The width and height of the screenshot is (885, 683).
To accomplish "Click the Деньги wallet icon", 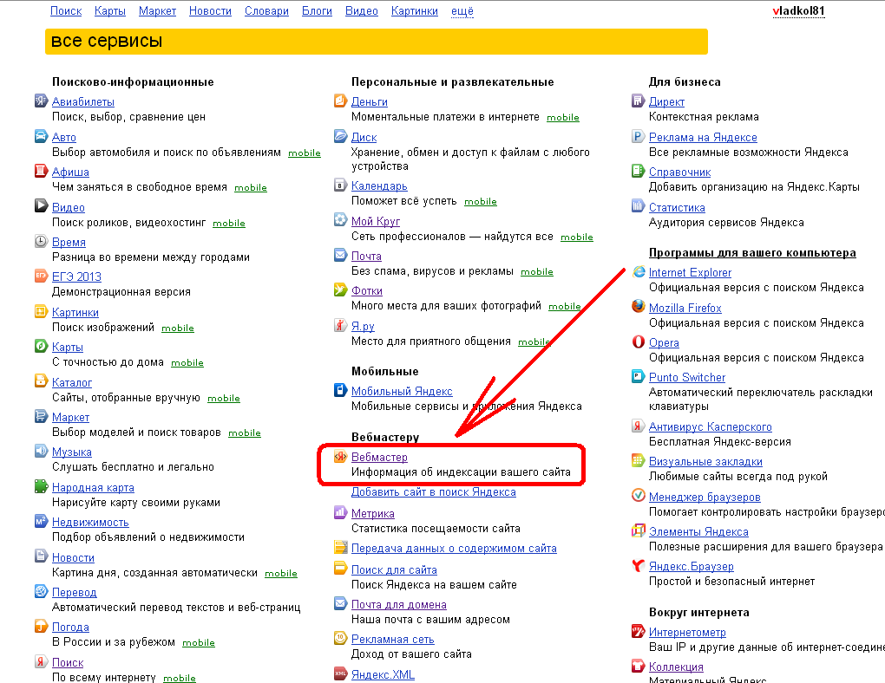I will [340, 101].
